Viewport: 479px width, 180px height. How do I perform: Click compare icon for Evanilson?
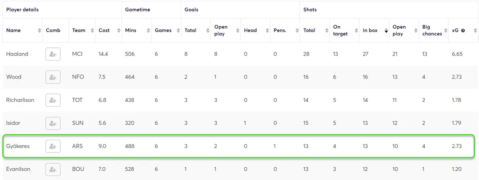[x=53, y=169]
